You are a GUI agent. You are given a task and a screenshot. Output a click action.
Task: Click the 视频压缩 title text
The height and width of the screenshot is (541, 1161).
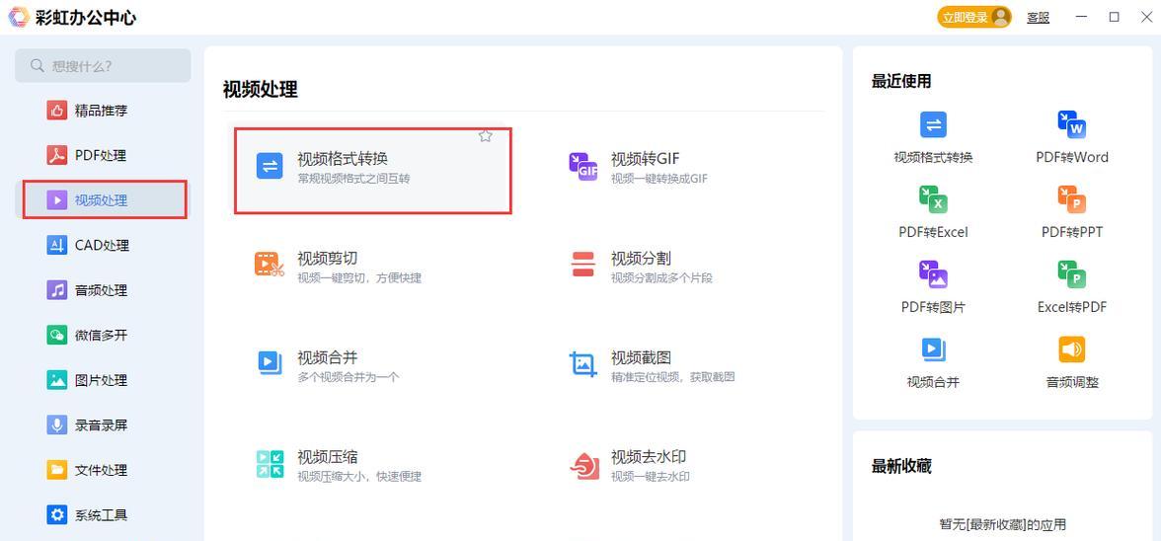pos(328,457)
